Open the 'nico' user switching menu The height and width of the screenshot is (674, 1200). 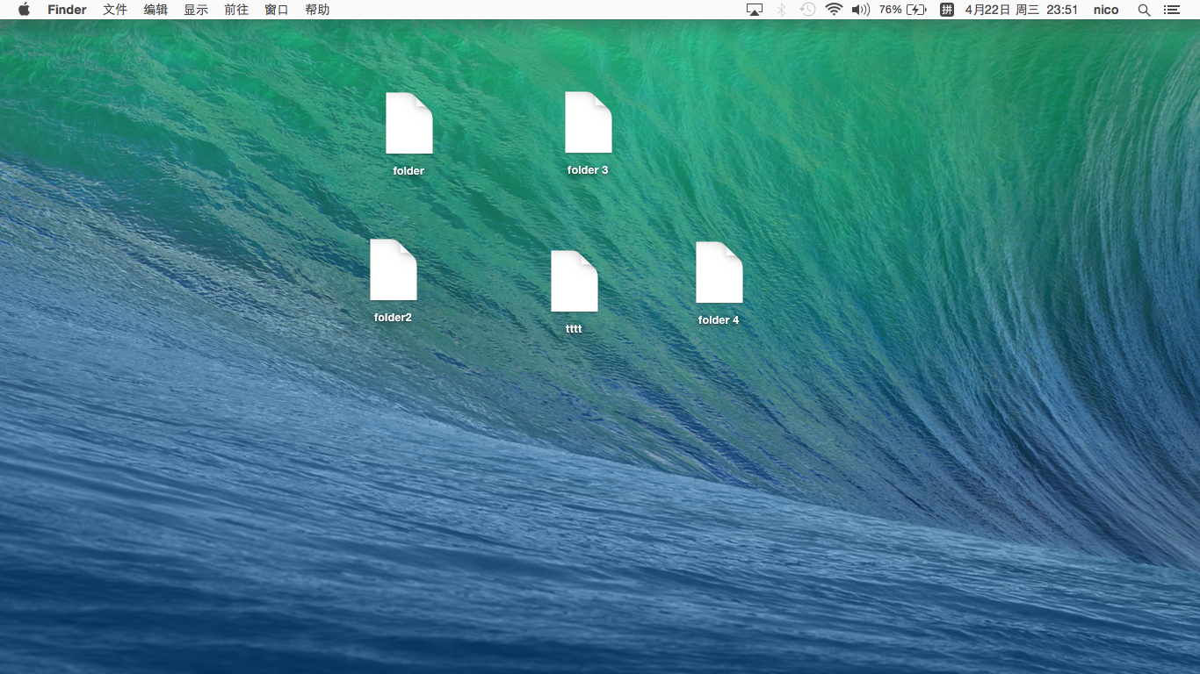pyautogui.click(x=1106, y=10)
